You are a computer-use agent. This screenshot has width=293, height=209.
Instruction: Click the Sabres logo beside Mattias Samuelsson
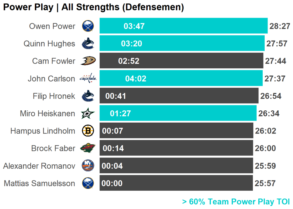(88, 183)
